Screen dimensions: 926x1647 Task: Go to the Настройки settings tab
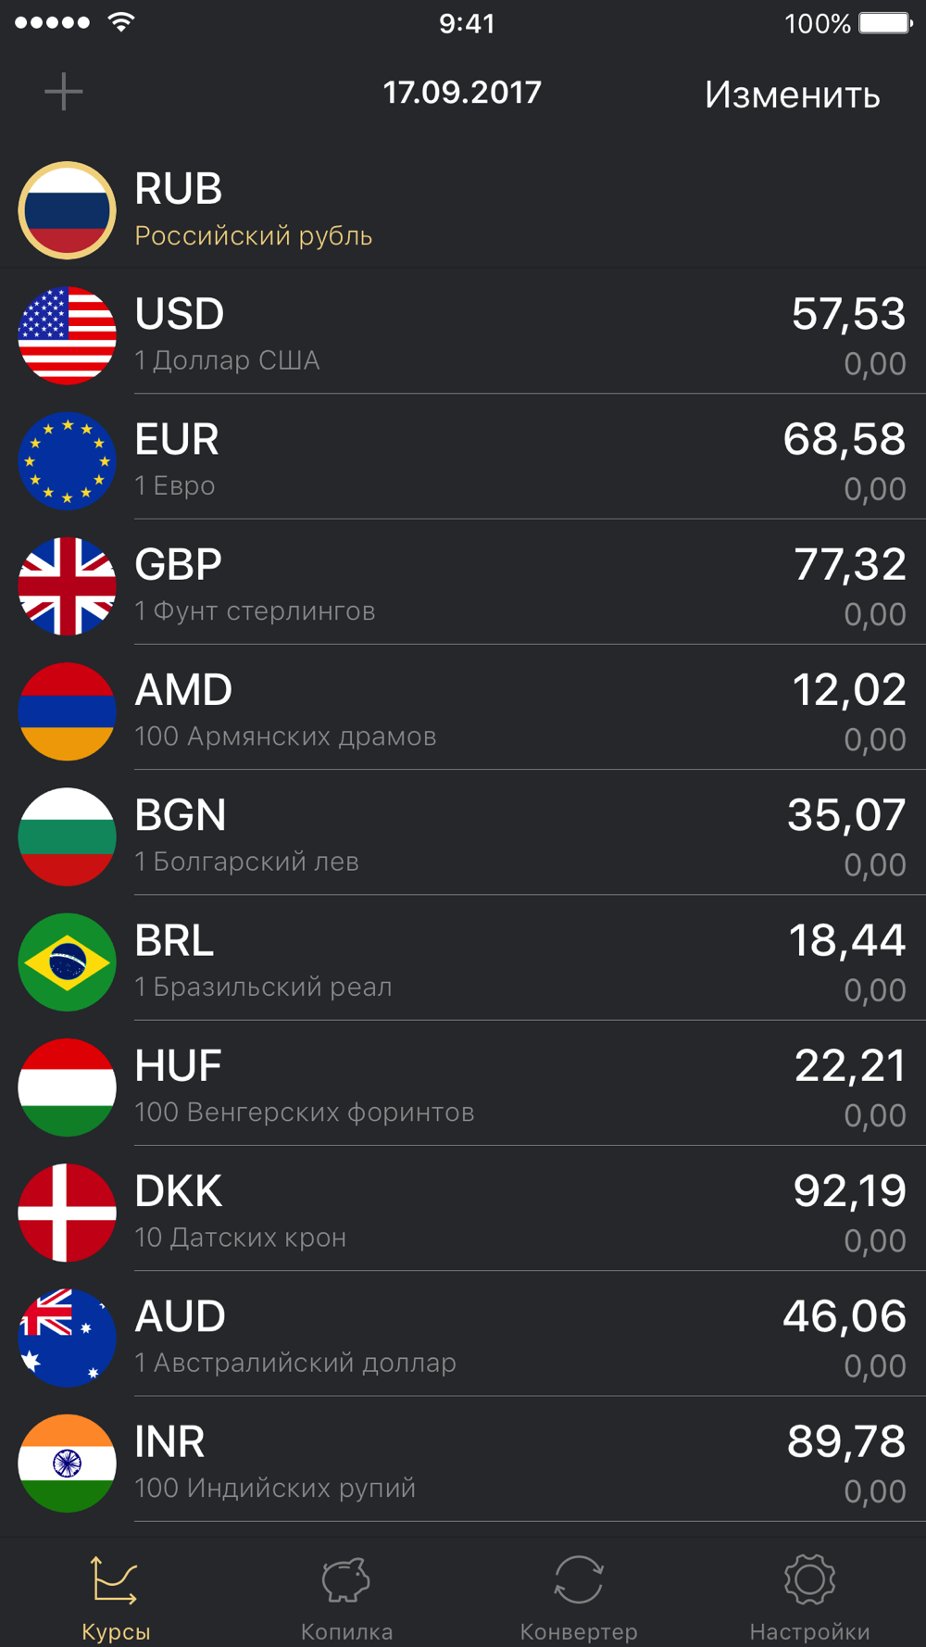[x=809, y=1597]
